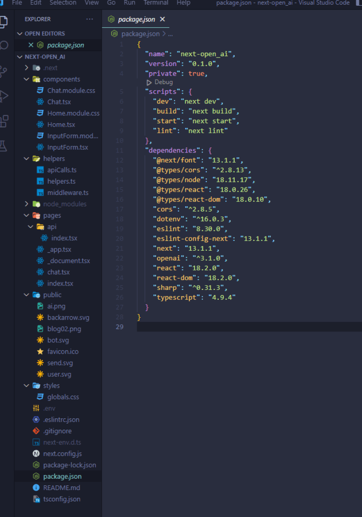
Task: Collapse the components folder
Action: 27,79
